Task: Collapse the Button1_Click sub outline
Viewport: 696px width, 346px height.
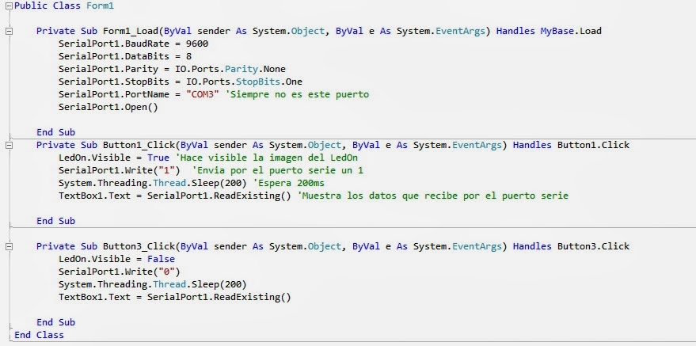Action: click(x=10, y=146)
